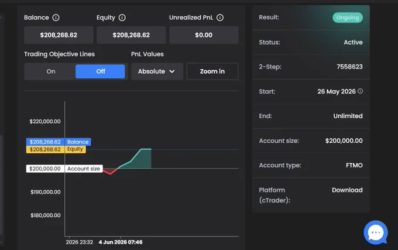This screenshot has height=250, width=398.
Task: Open the live chat bubble
Action: click(375, 232)
